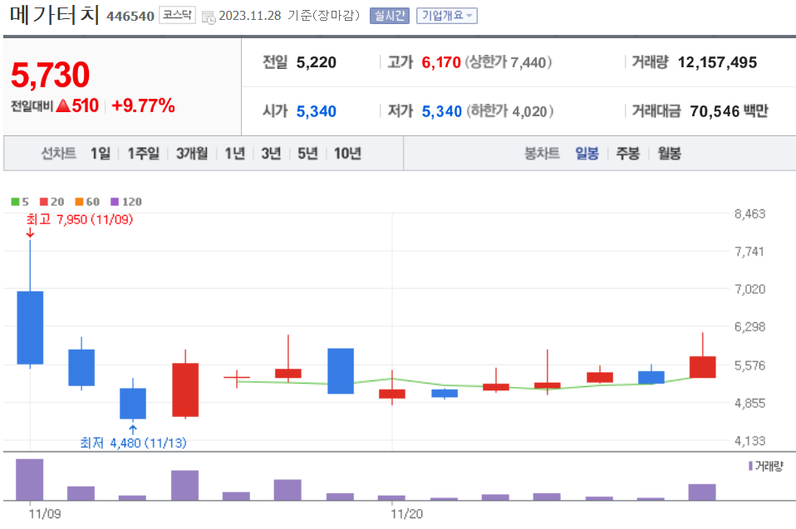The width and height of the screenshot is (796, 529).
Task: Switch to 주봉 candlestick chart
Action: 628,153
